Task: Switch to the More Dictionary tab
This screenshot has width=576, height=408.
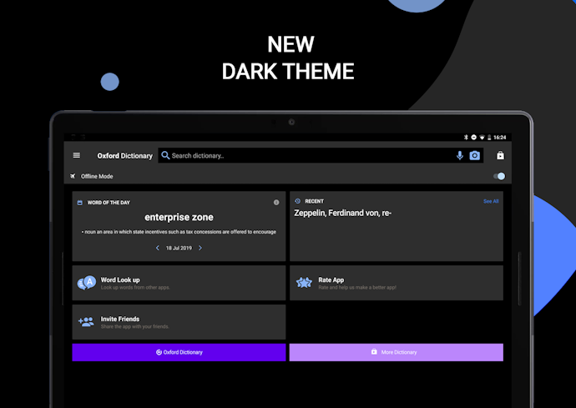Action: [x=396, y=352]
